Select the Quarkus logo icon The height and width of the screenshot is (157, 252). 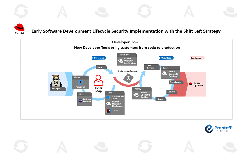tap(81, 82)
